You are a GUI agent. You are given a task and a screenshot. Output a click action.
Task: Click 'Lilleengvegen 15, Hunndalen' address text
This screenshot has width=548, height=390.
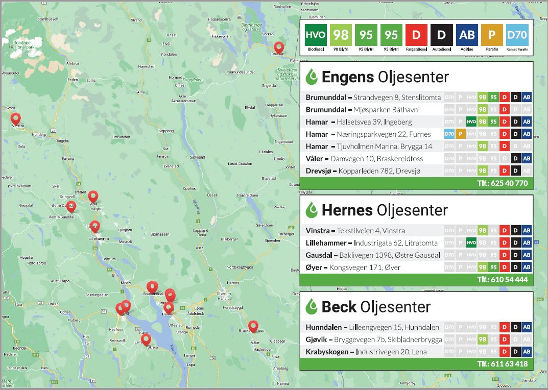(394, 327)
